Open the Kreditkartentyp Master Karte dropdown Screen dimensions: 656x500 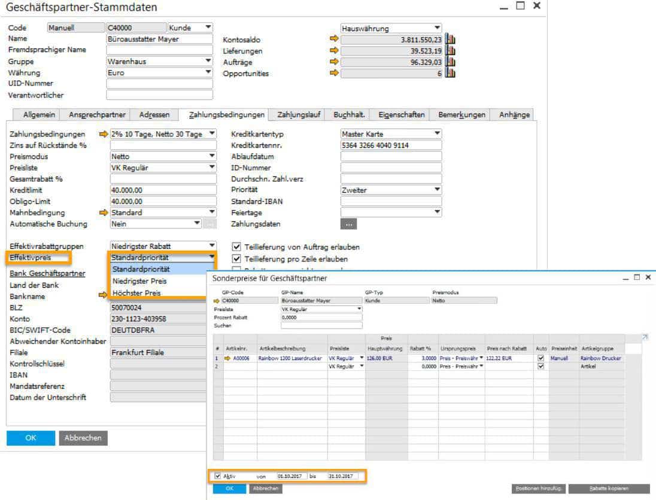(437, 133)
